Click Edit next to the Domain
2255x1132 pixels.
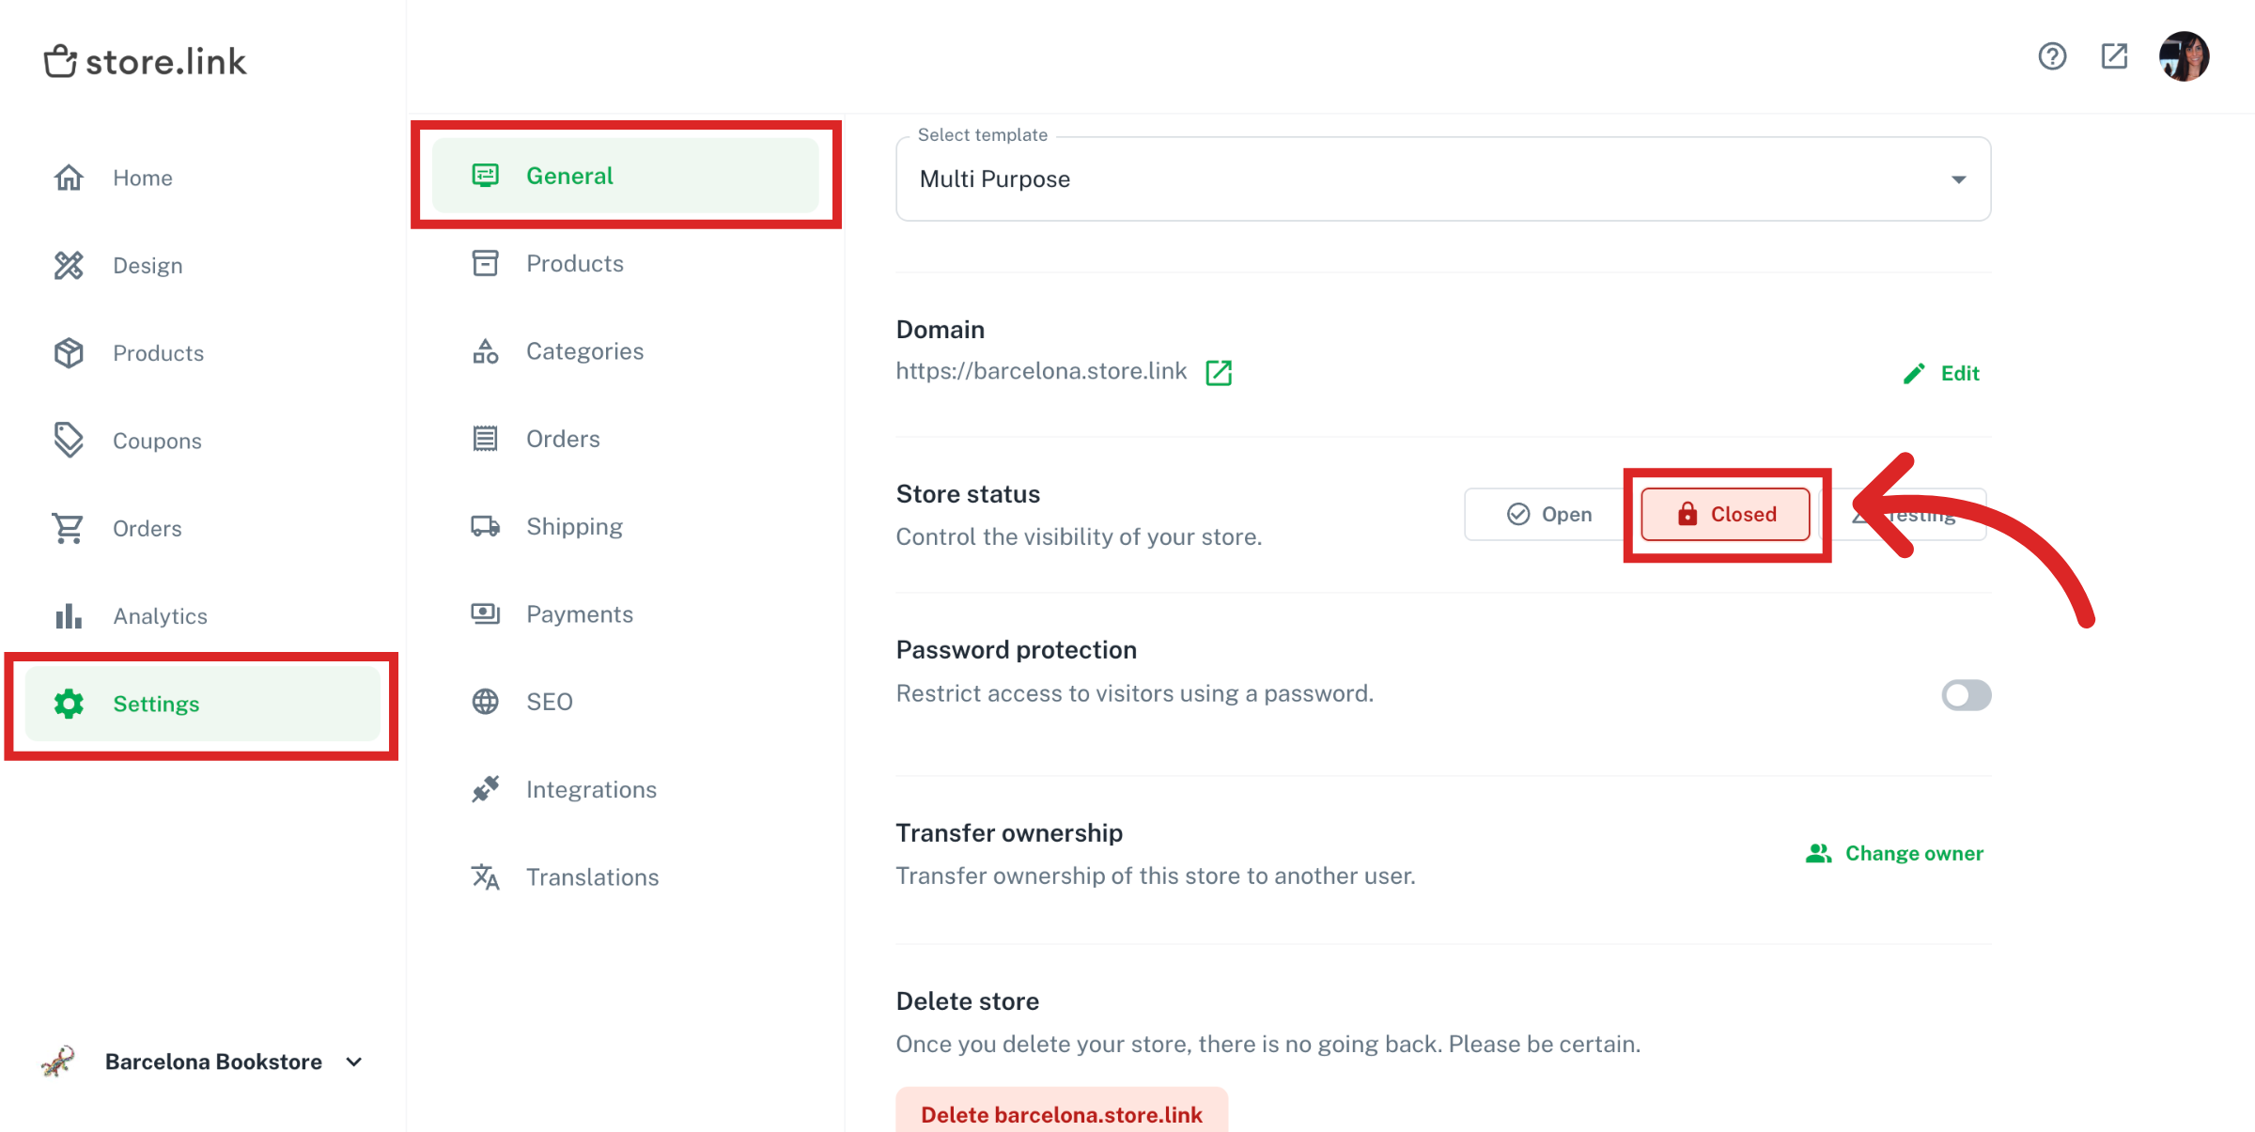1943,372
